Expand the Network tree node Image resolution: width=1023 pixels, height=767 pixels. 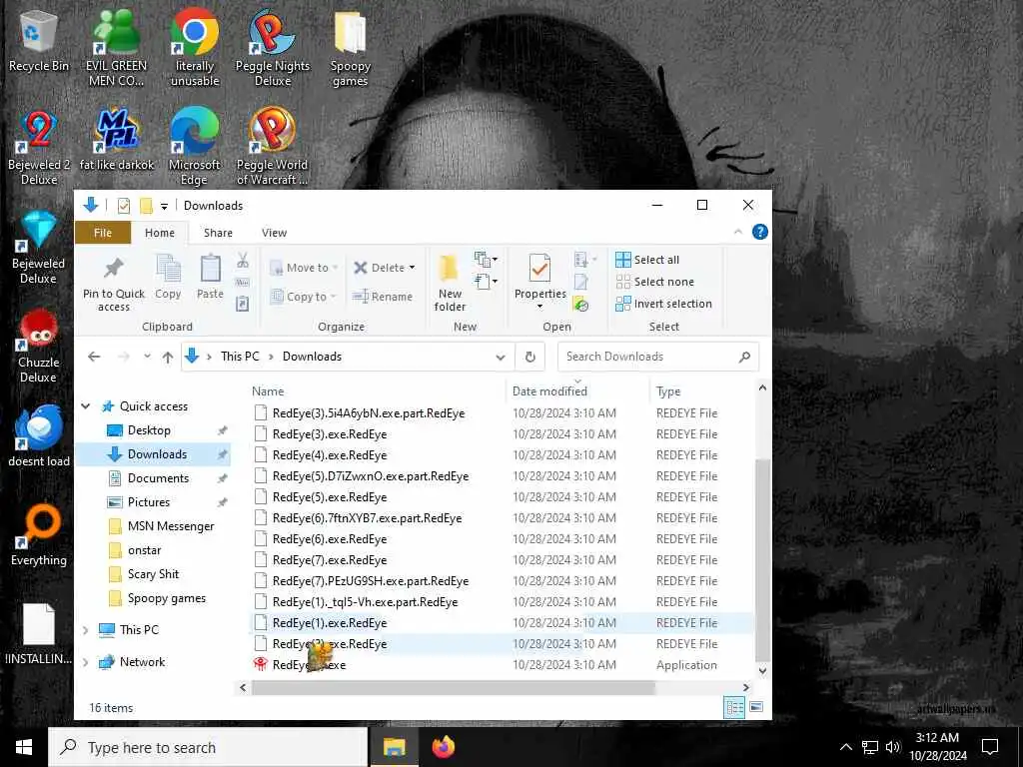click(x=86, y=662)
